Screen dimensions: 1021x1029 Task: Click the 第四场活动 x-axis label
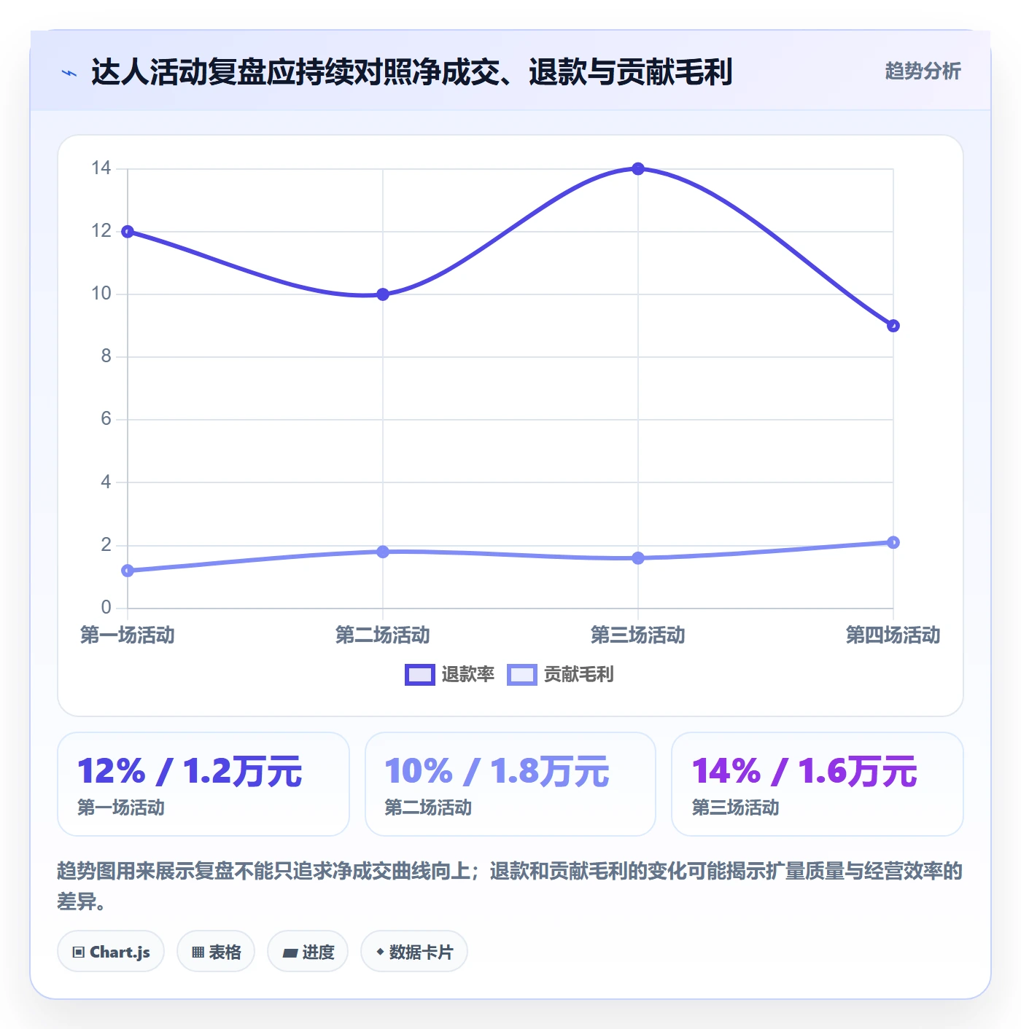(893, 635)
